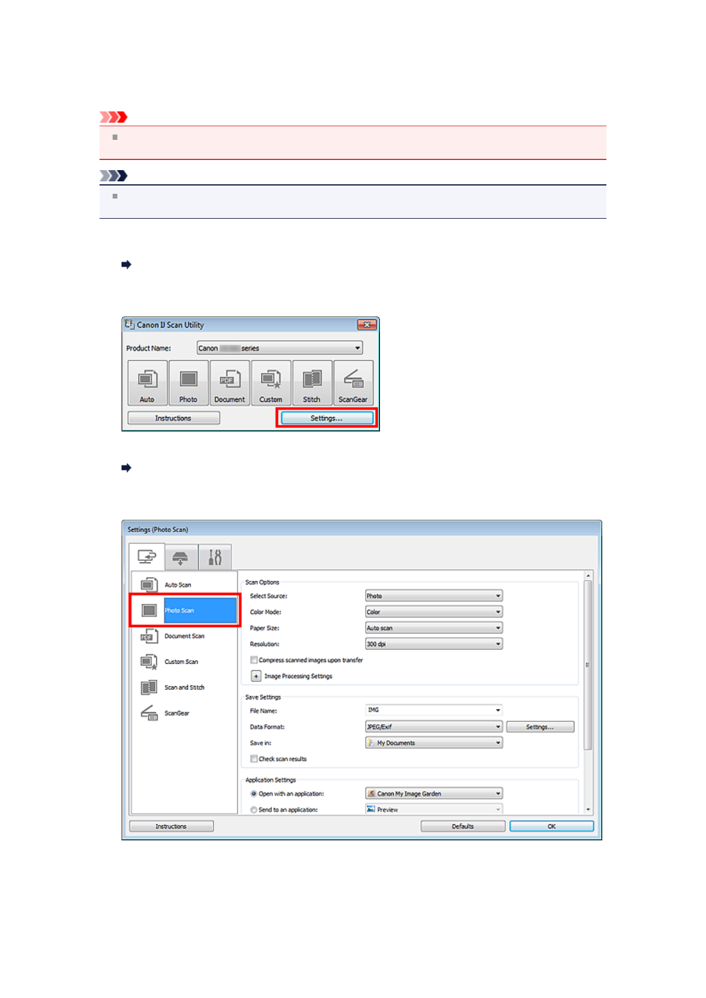Select Document Scan in the settings list
706x998 pixels.
184,636
